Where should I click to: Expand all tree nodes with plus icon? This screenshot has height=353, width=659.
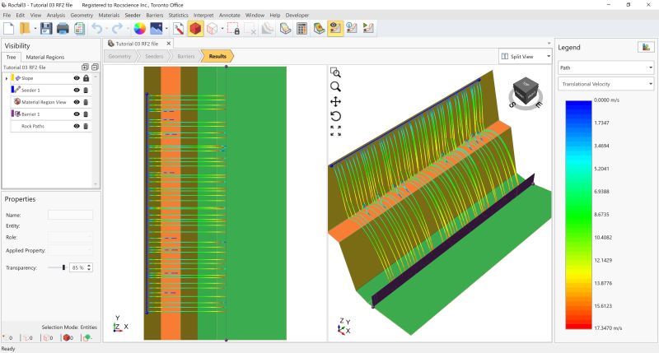click(85, 67)
